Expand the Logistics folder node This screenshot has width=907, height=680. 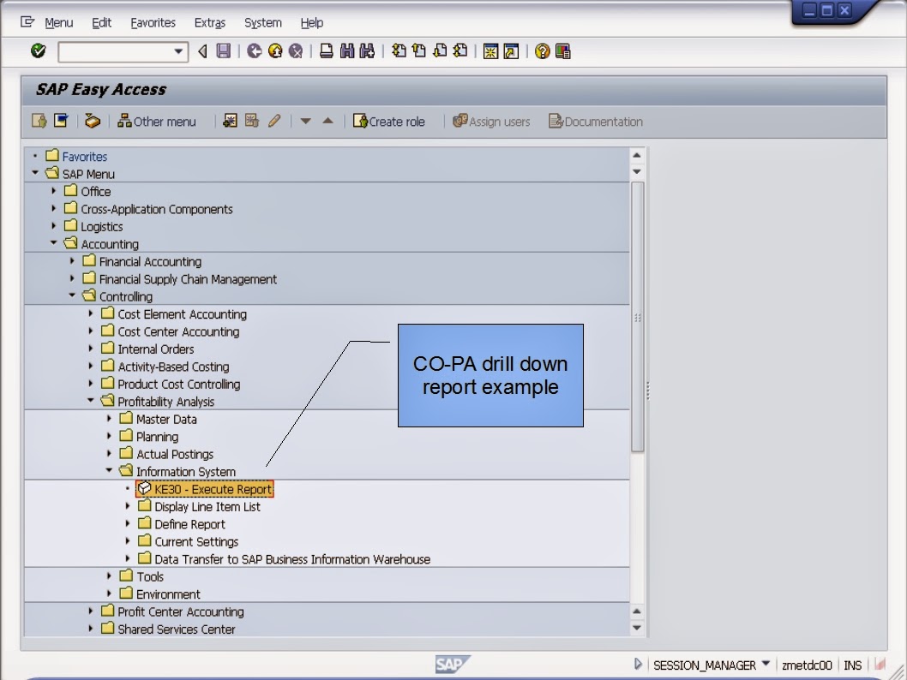tap(54, 226)
